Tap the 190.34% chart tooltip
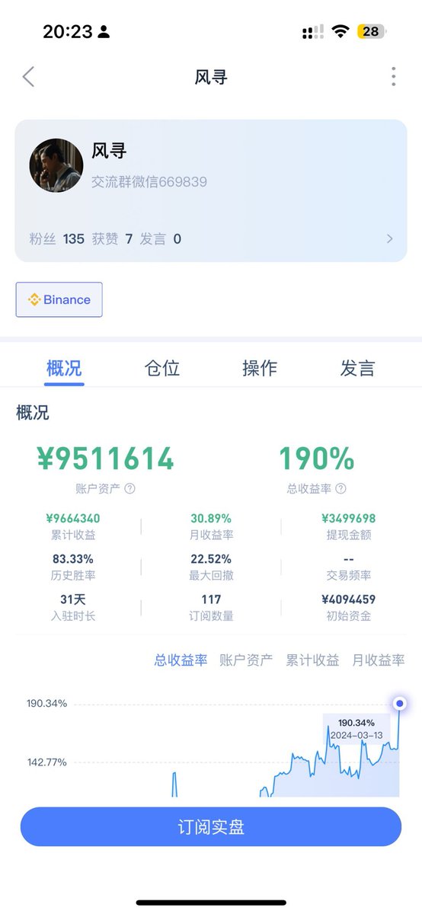Viewport: 422px width, 914px height. [356, 728]
